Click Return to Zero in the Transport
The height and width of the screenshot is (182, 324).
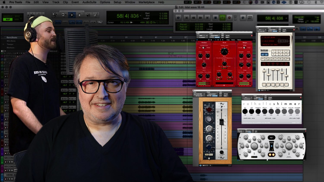[186, 18]
